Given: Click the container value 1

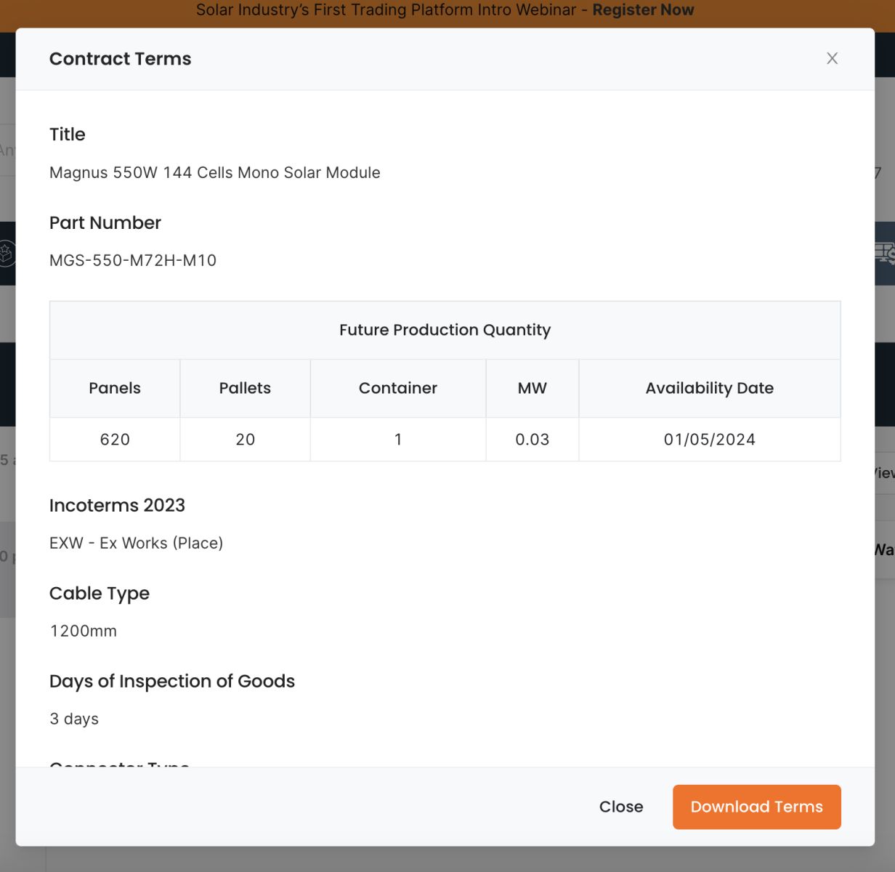Looking at the screenshot, I should (398, 440).
